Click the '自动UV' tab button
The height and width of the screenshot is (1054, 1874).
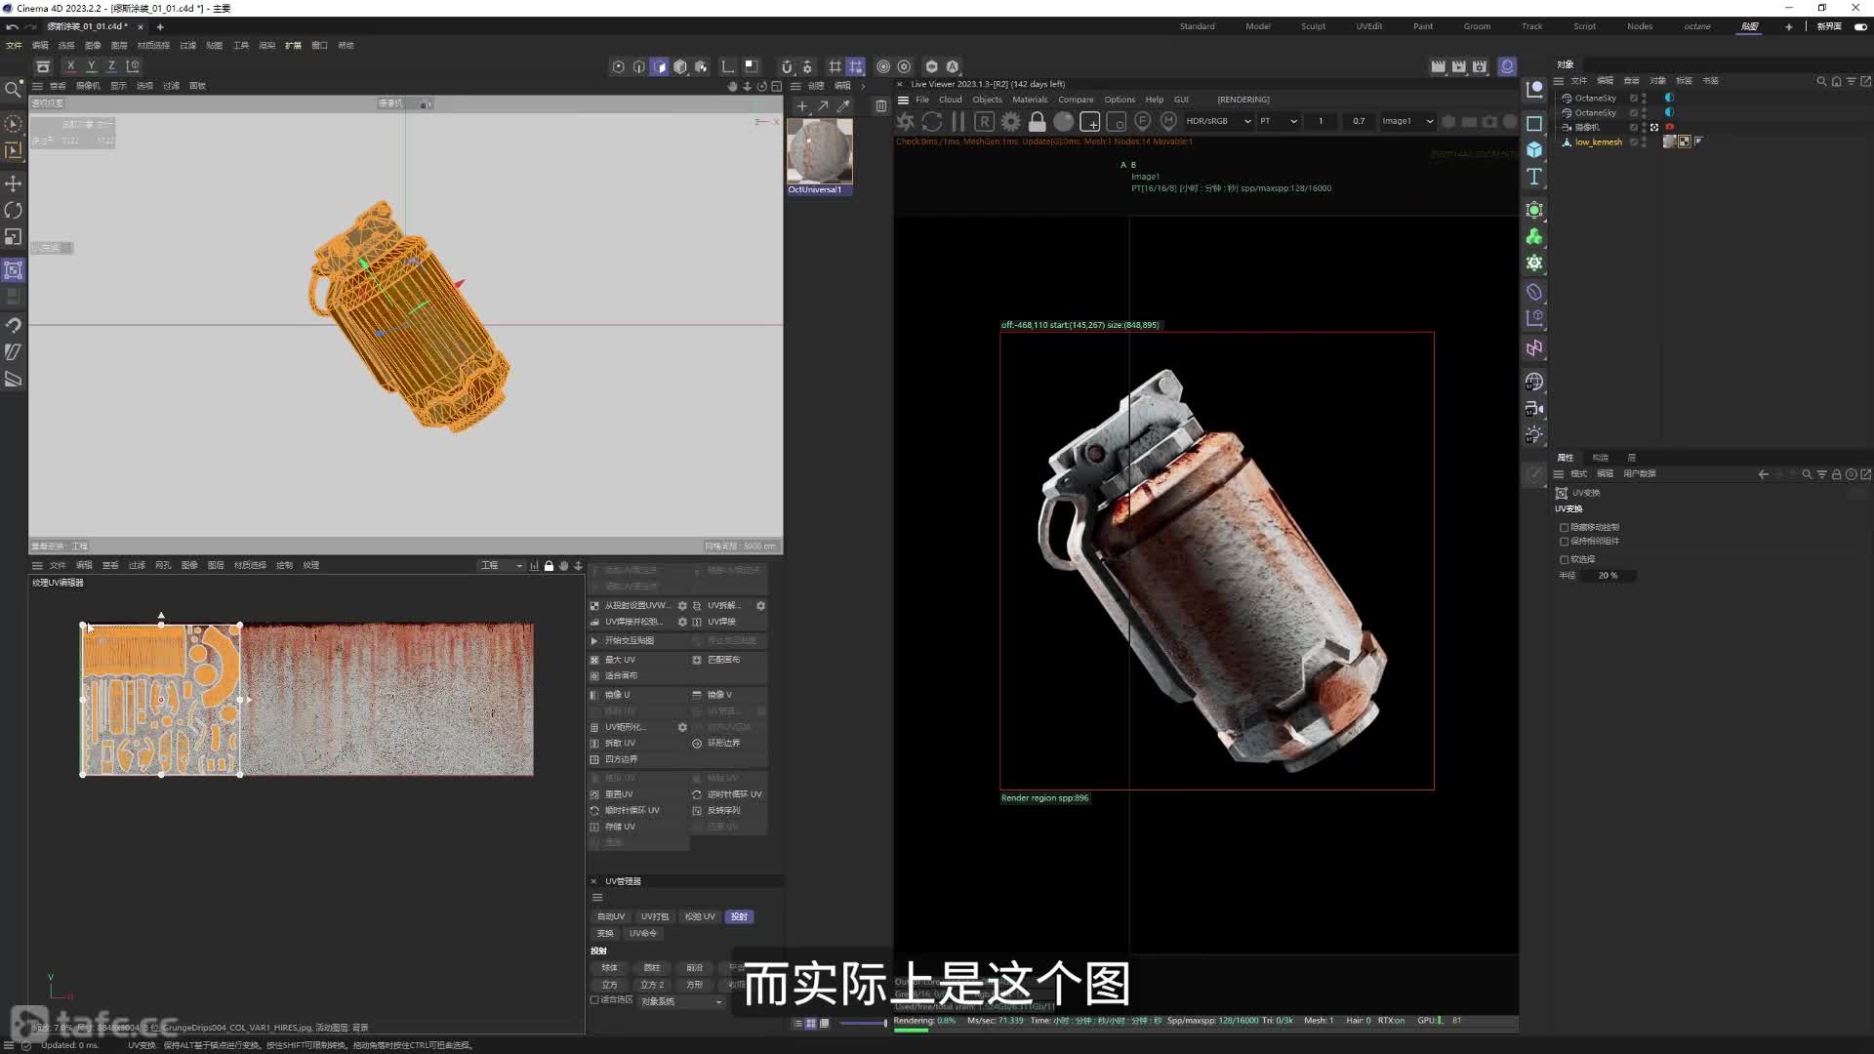coord(611,917)
